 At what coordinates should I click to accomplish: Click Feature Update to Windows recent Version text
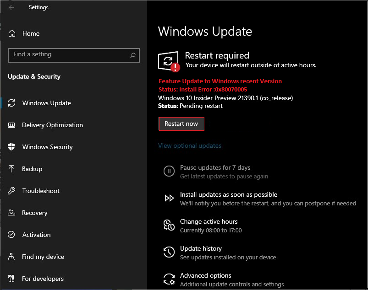[220, 81]
